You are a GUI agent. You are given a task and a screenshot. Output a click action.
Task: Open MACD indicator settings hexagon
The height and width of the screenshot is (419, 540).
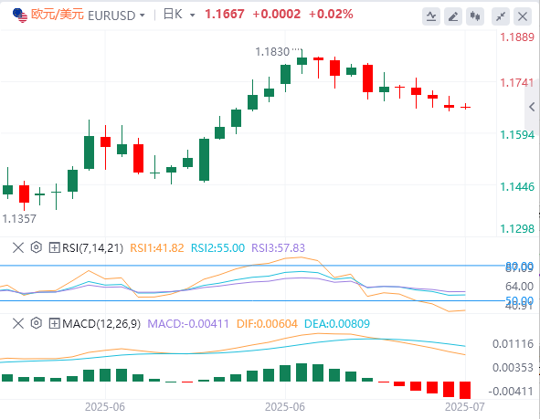37,323
